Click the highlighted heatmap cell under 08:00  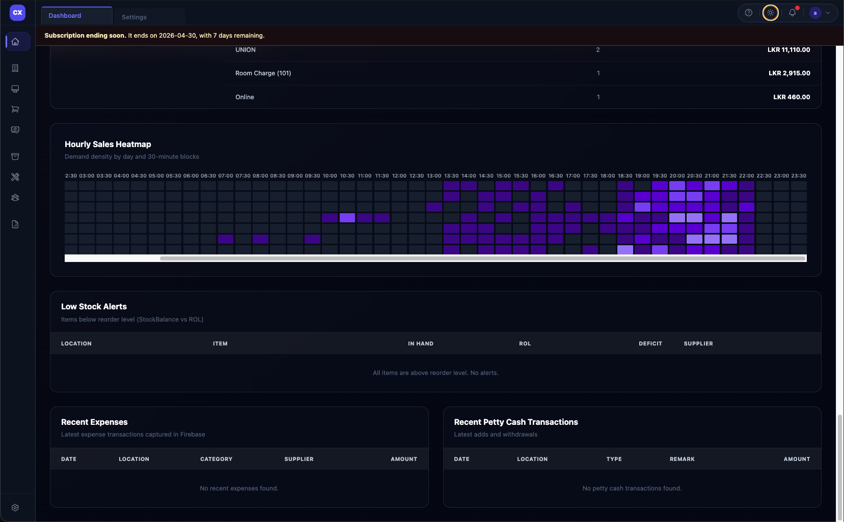pyautogui.click(x=260, y=239)
